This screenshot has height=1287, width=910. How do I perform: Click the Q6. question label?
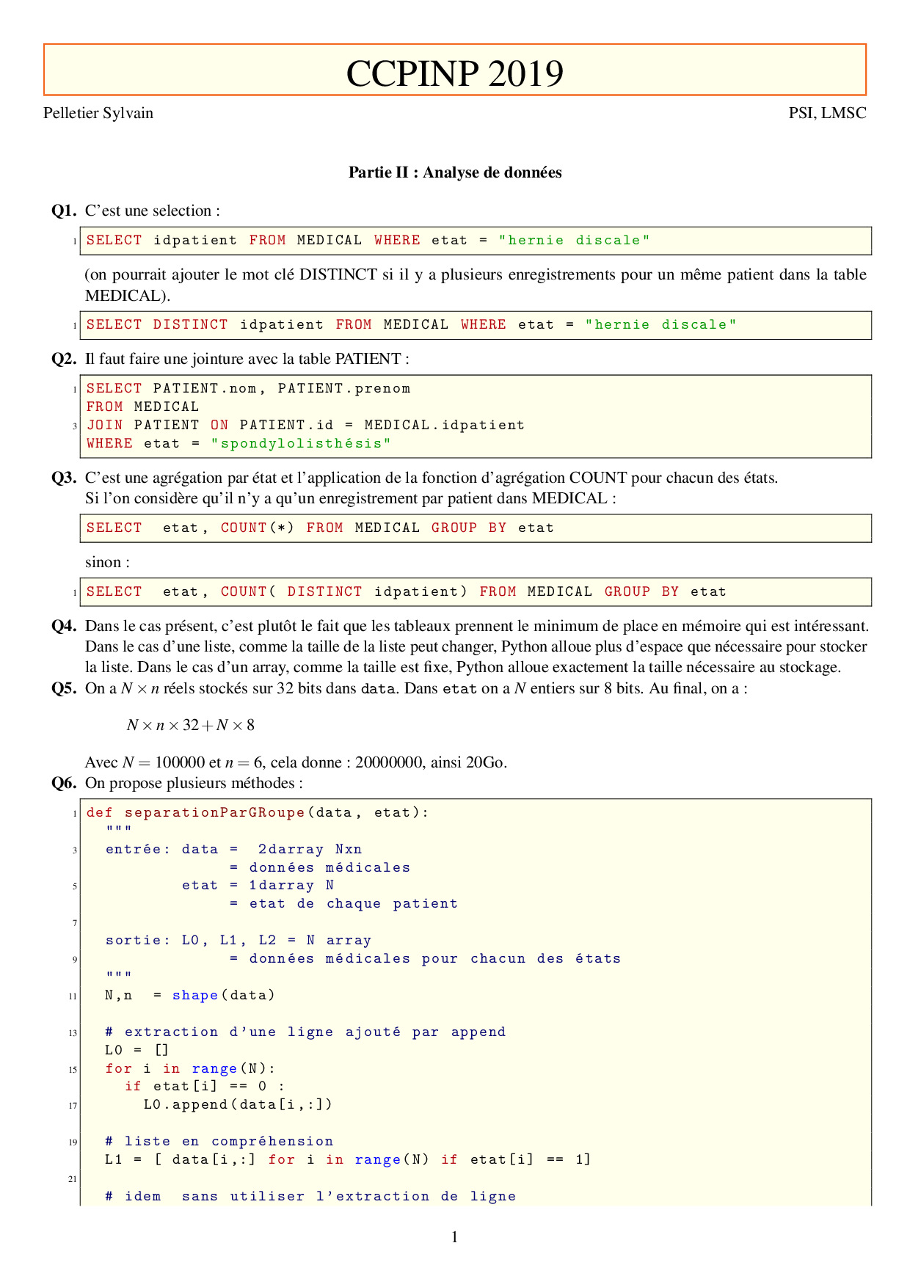pyautogui.click(x=64, y=783)
